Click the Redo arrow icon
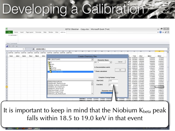The image size is (175, 131). 14,46
